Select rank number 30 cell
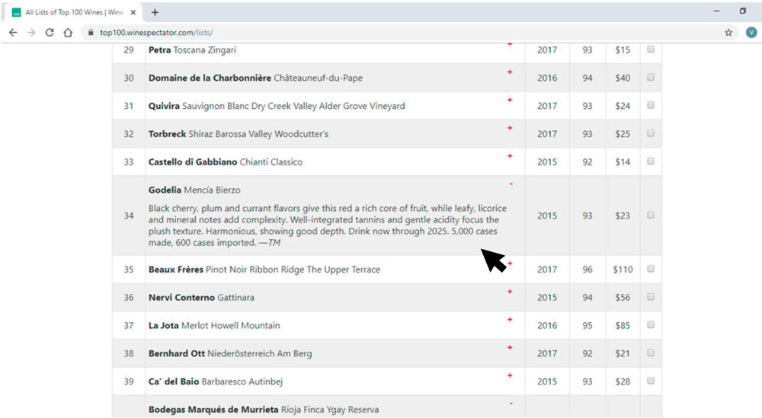The width and height of the screenshot is (762, 418). 128,78
